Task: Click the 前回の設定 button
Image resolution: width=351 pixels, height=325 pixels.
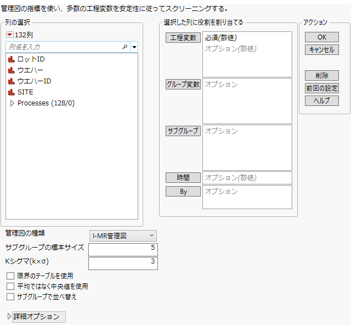Action: pos(321,88)
